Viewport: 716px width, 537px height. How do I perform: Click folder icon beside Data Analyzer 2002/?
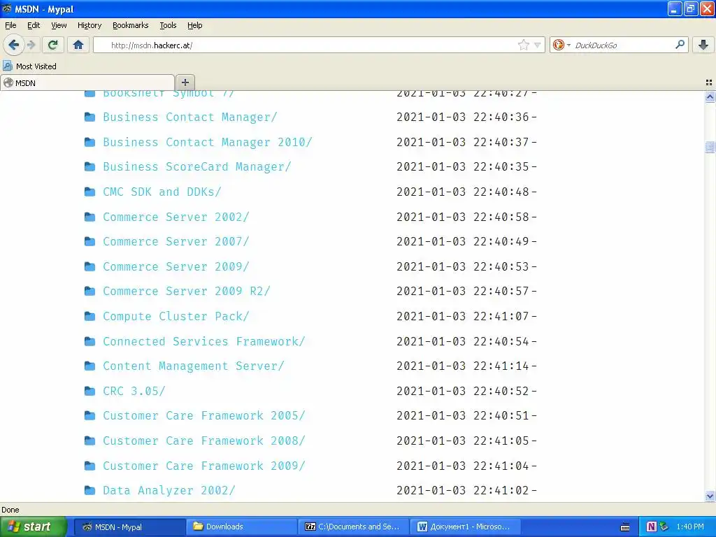90,491
